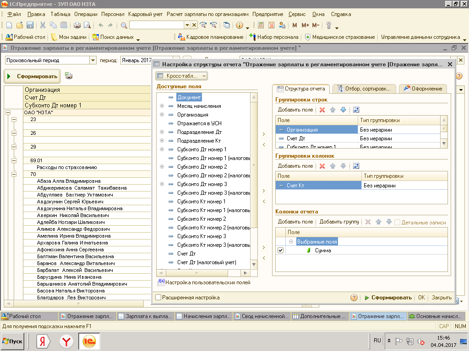Switch to Свод начисленной... window tab
Image resolution: width=469 pixels, height=351 pixels.
(x=262, y=316)
